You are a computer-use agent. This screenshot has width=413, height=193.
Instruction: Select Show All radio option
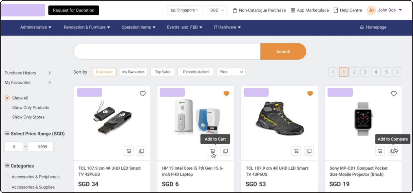tap(7, 98)
